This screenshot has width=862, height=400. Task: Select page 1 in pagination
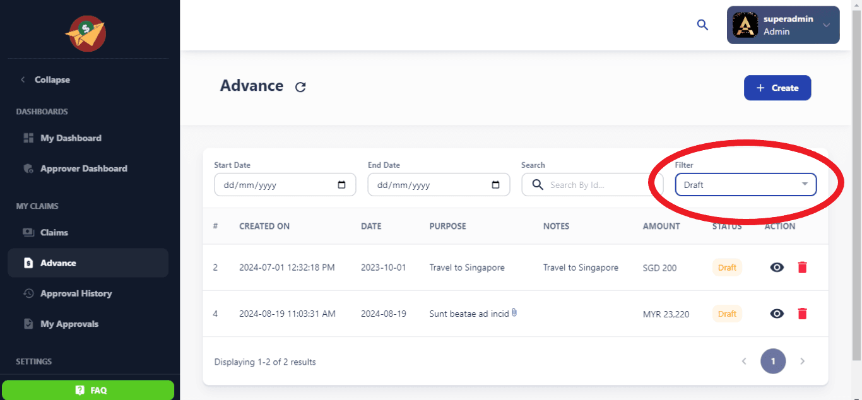click(x=773, y=362)
